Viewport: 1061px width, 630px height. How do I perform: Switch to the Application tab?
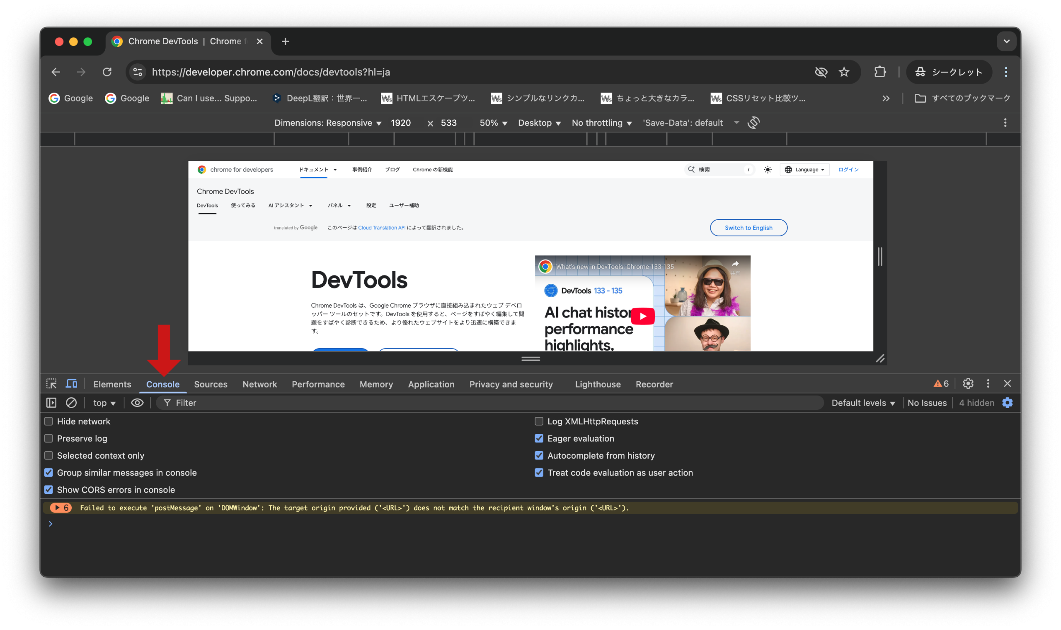click(431, 384)
